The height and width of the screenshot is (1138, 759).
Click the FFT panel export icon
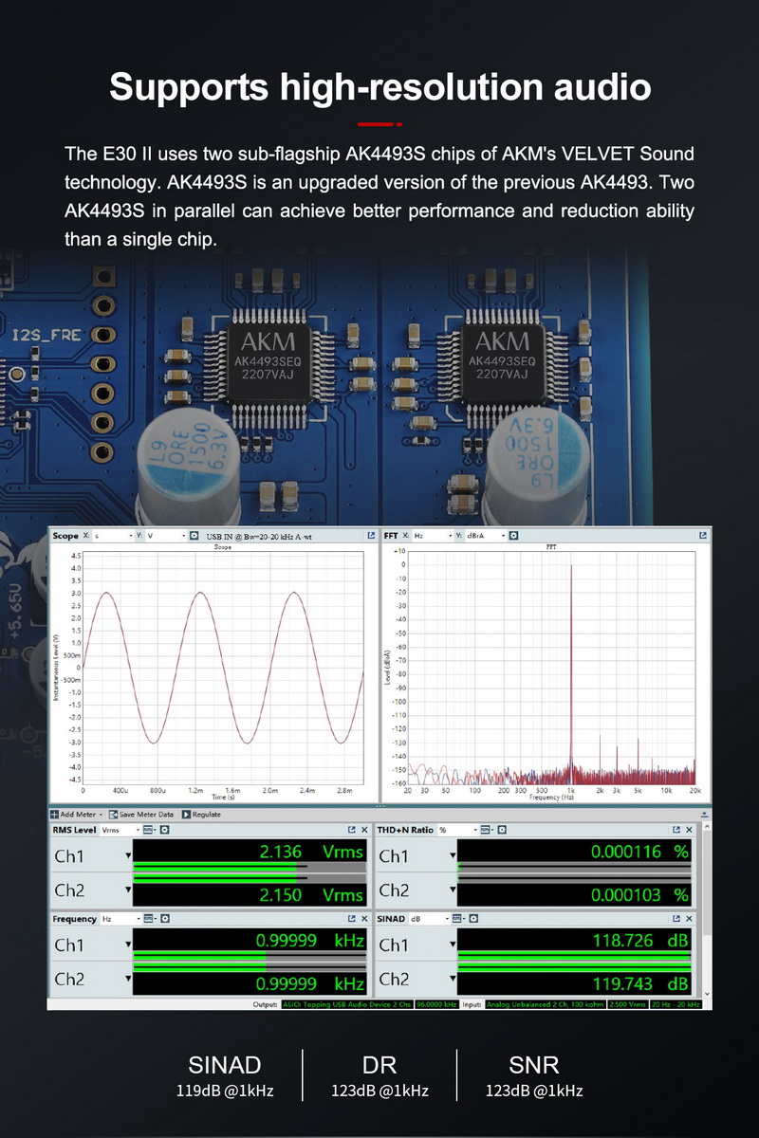pos(702,534)
